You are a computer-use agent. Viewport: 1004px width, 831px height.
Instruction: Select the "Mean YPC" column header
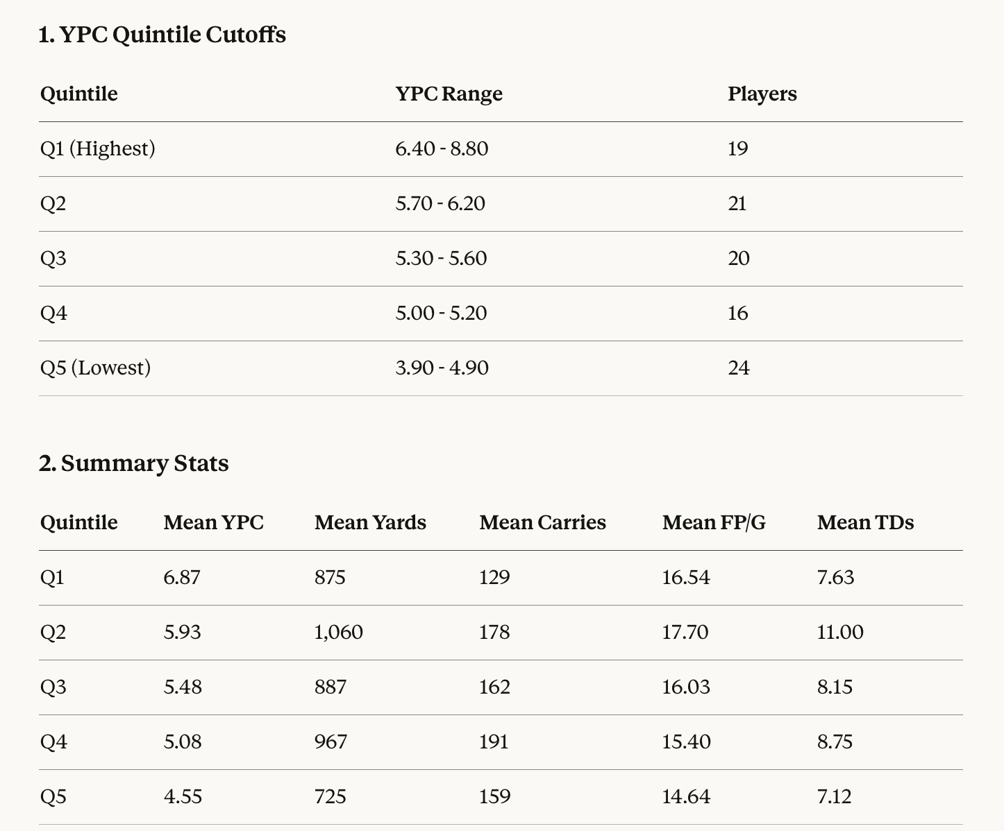coord(213,522)
